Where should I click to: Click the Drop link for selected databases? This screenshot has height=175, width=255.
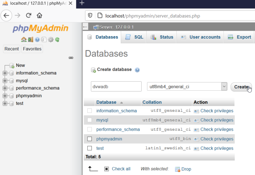(186, 169)
